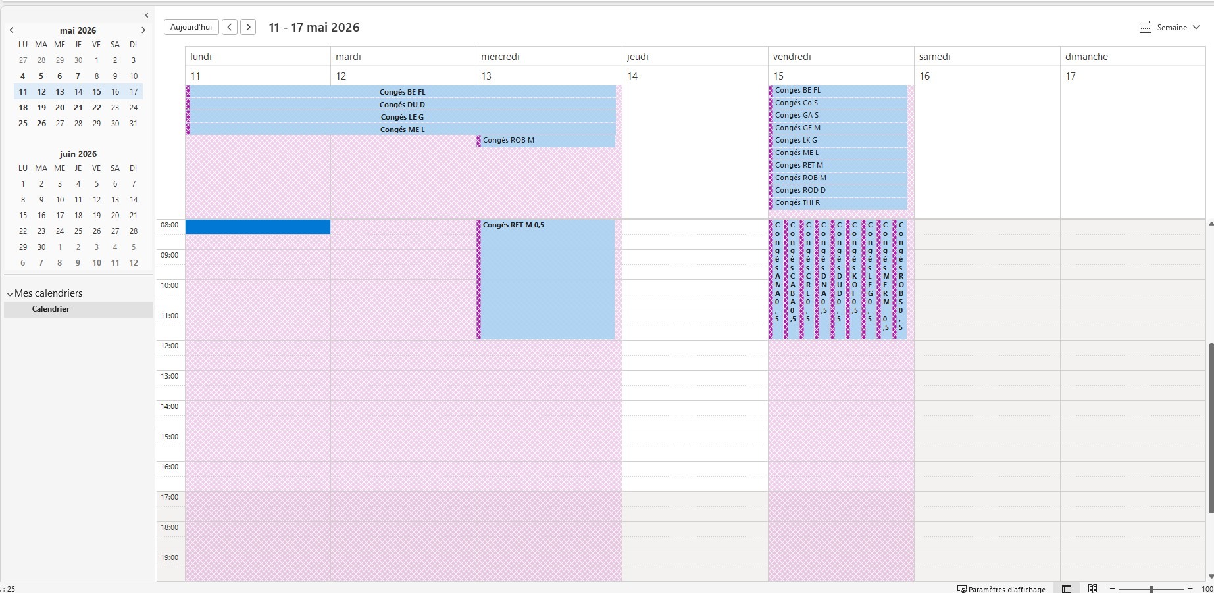Open the Semaine view dropdown
1214x593 pixels.
pyautogui.click(x=1170, y=28)
